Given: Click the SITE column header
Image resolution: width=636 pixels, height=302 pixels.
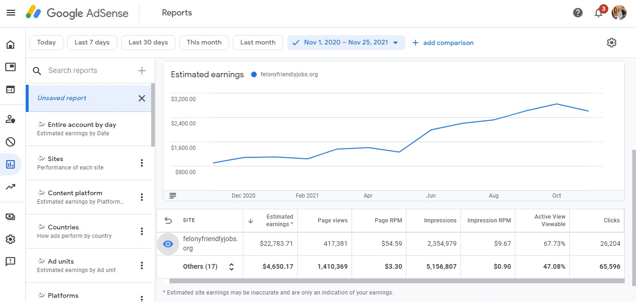Looking at the screenshot, I should (x=189, y=221).
